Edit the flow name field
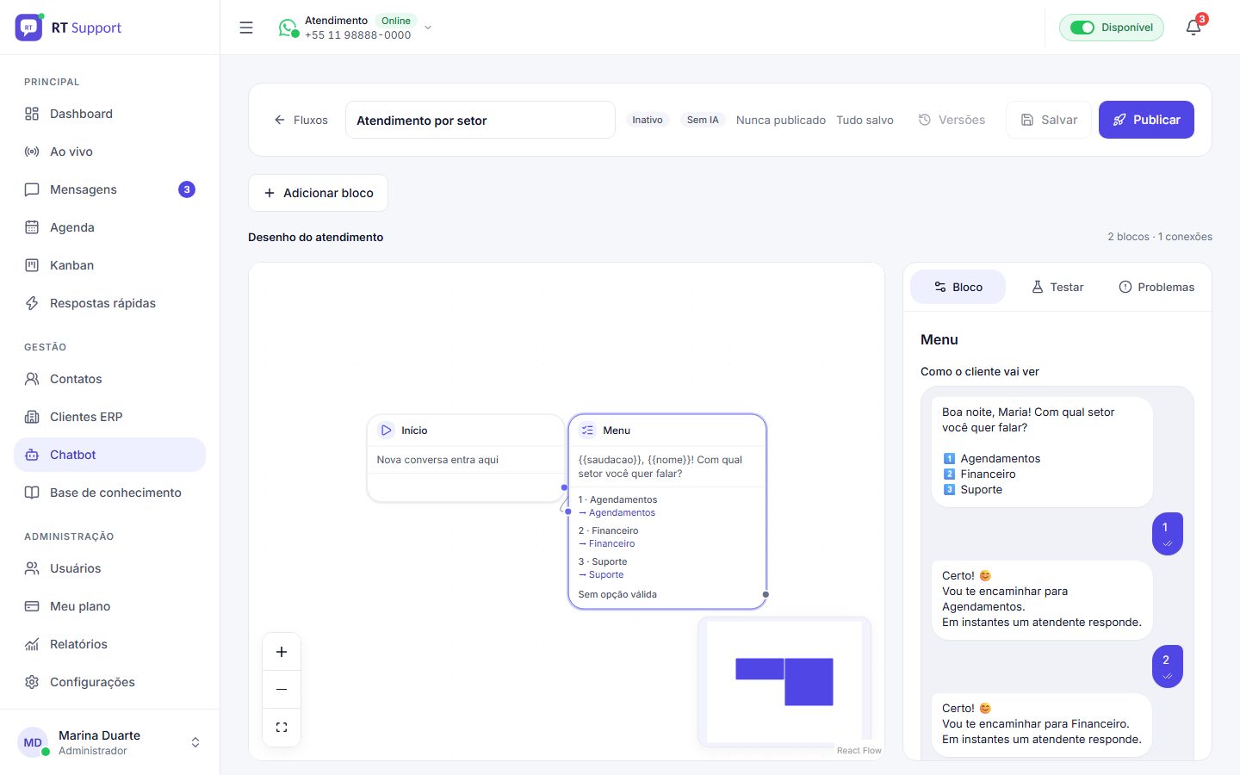 [480, 120]
